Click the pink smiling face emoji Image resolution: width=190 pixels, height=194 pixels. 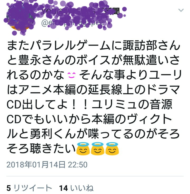(x=72, y=75)
